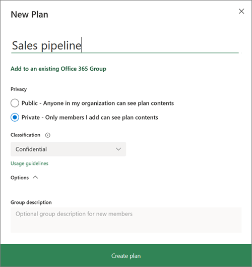Screen dimensions: 252x267
Task: Click the empty area right of 'Sales pipeline' text
Action: click(160, 45)
